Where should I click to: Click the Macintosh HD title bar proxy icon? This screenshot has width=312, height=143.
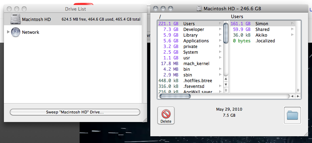coord(199,9)
